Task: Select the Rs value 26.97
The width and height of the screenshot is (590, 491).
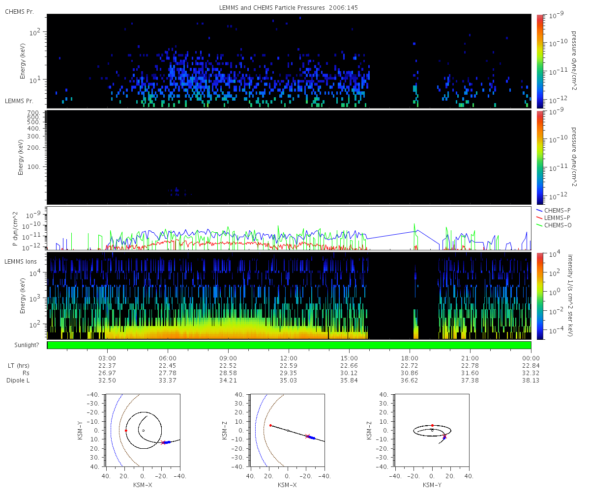Action: pos(107,373)
